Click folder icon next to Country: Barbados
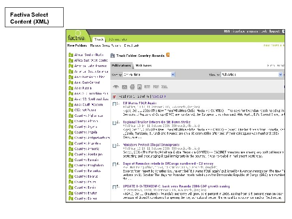The height and width of the screenshot is (219, 292). 71,171
